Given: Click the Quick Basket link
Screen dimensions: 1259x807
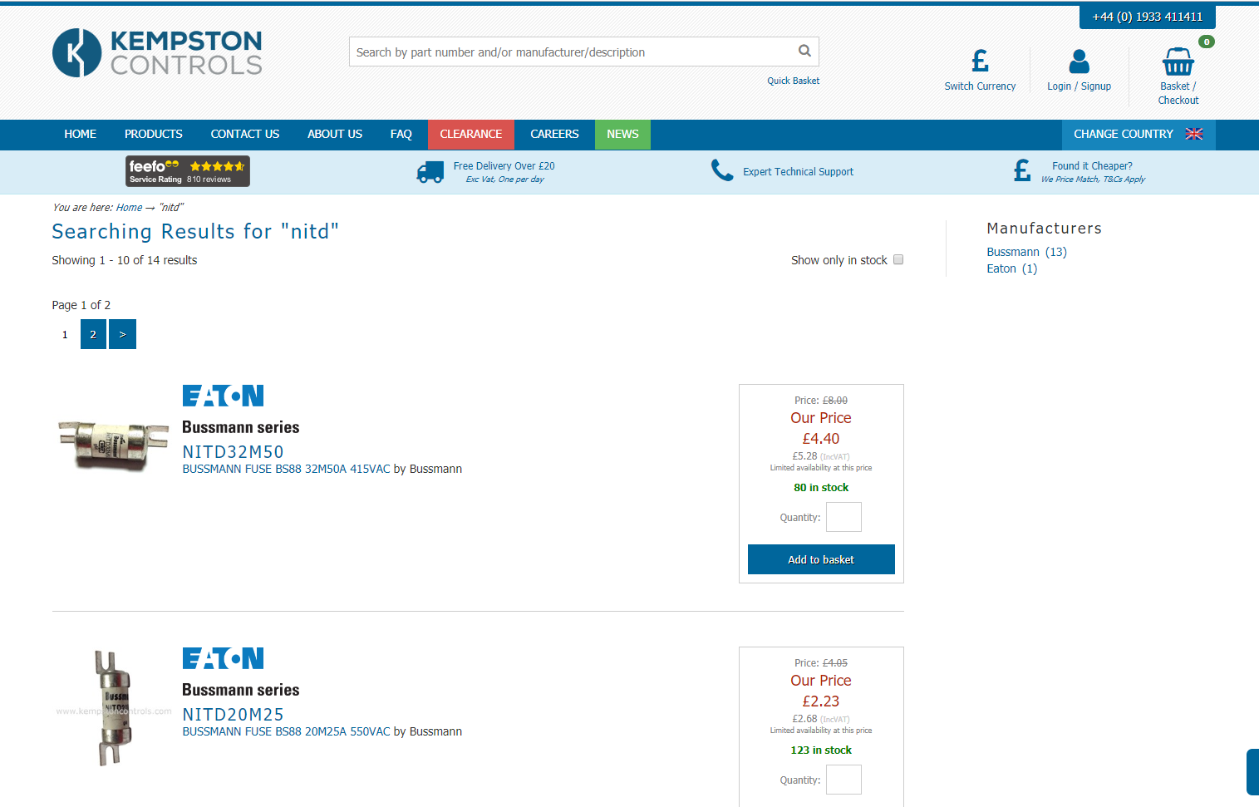Looking at the screenshot, I should click(793, 81).
